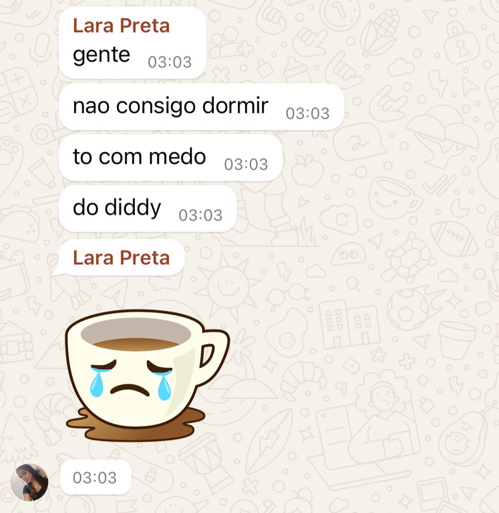Click the soccer ball doodle in the wallpaper

407,309
